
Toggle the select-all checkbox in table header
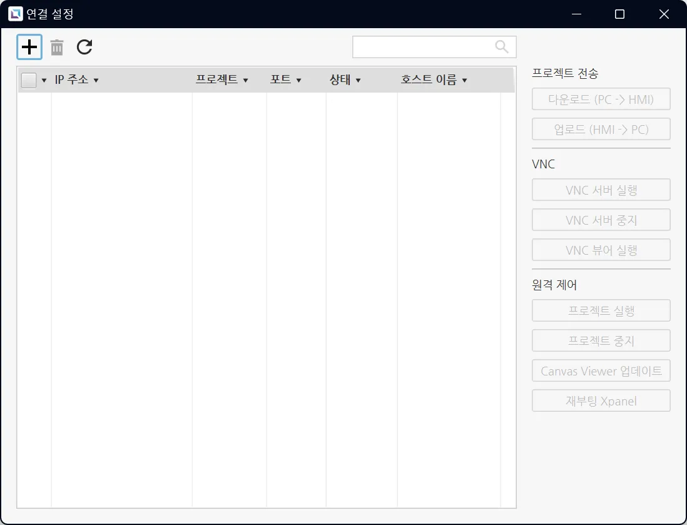pos(29,80)
